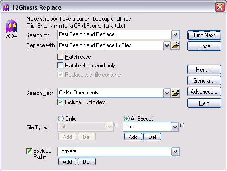227x171 pixels.
Task: Browse for folder next to Search Path
Action: tap(176, 93)
